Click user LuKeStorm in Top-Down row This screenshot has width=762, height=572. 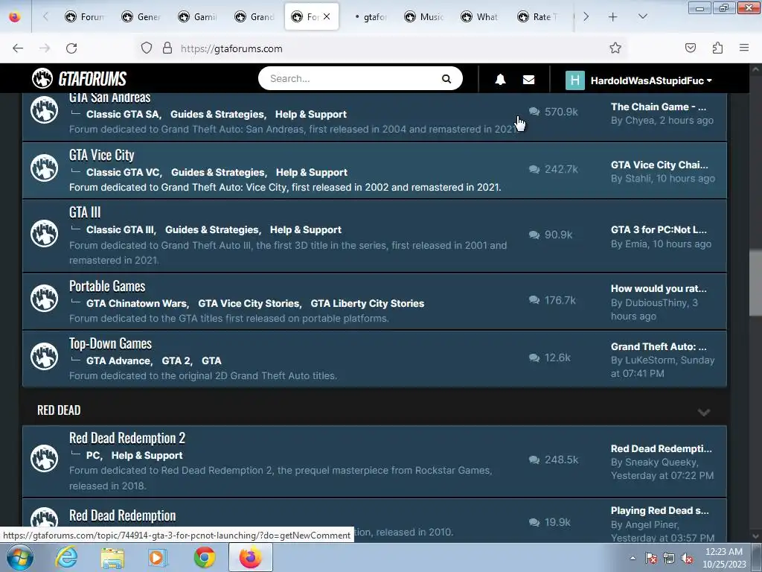(x=650, y=360)
